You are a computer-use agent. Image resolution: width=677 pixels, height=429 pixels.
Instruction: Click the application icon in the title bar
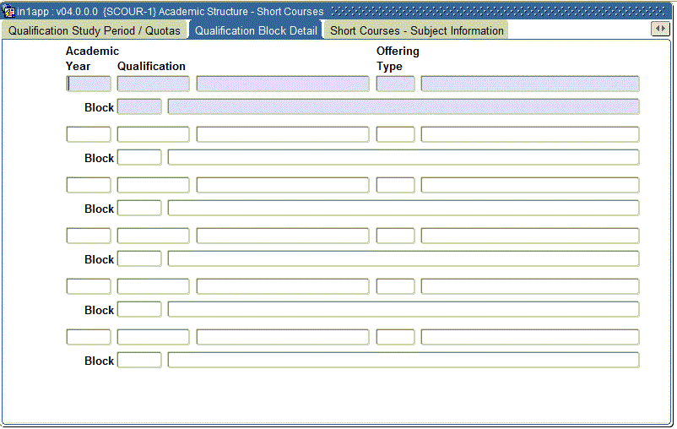[x=9, y=12]
